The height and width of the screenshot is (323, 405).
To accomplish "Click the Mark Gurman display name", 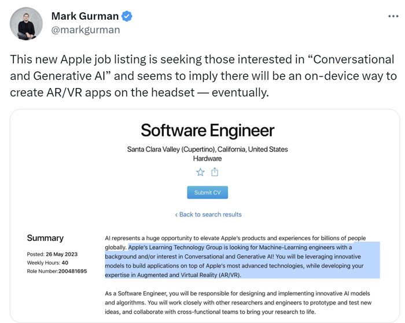I will 85,16.
